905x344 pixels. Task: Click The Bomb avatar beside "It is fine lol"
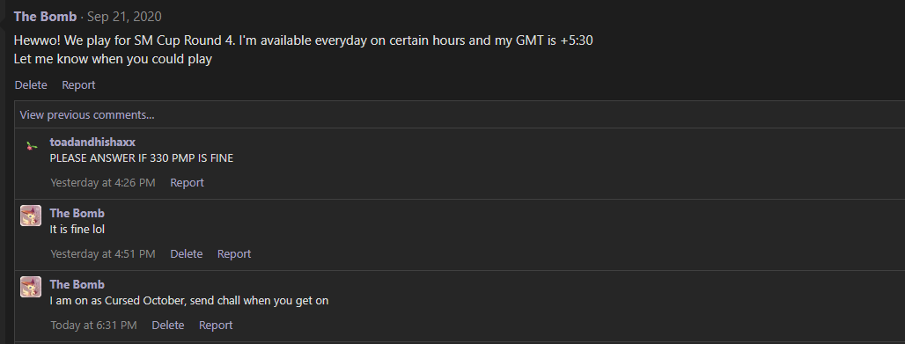coord(31,216)
